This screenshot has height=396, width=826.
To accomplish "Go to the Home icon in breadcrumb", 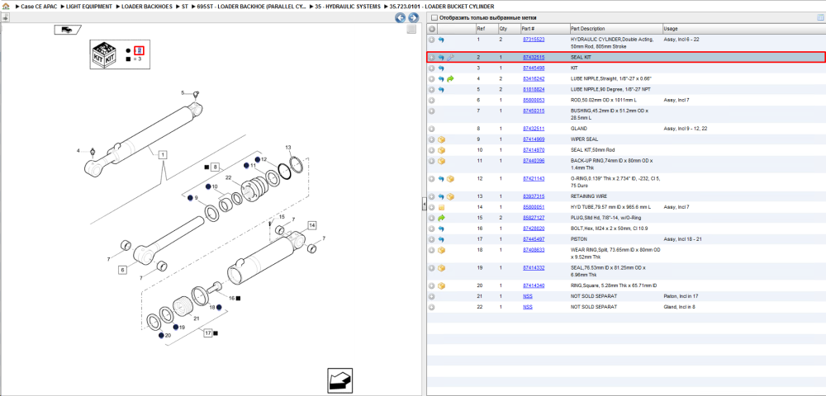I will click(x=6, y=7).
